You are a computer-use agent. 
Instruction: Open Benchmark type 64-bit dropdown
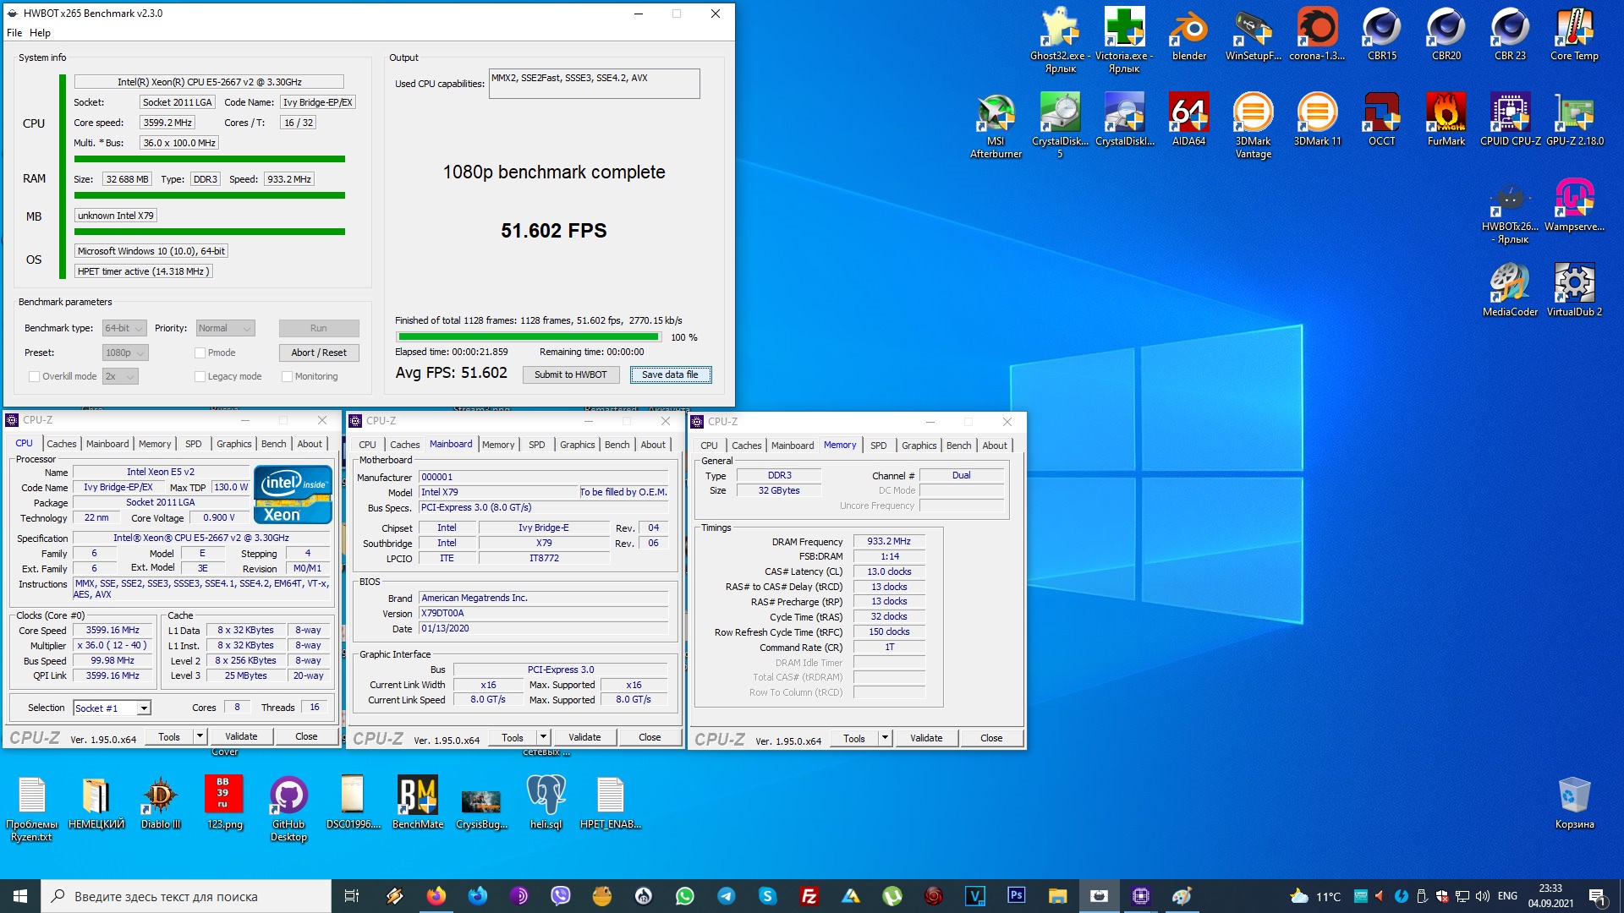pyautogui.click(x=124, y=328)
